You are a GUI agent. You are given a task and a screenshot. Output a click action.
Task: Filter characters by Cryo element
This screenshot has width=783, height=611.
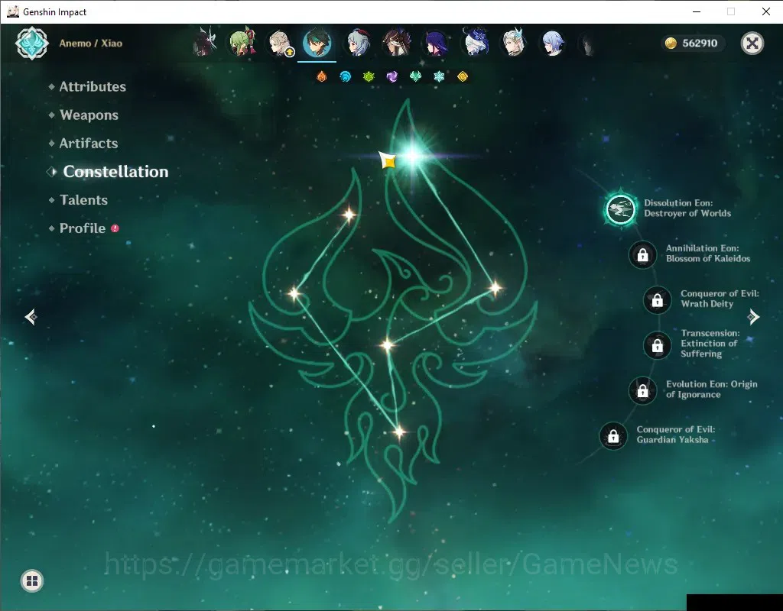point(439,76)
